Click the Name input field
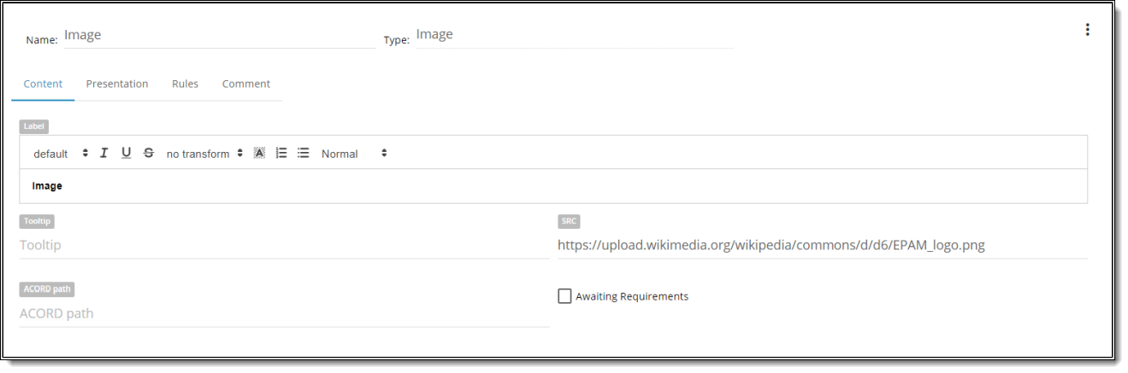The height and width of the screenshot is (373, 1128). (x=219, y=36)
